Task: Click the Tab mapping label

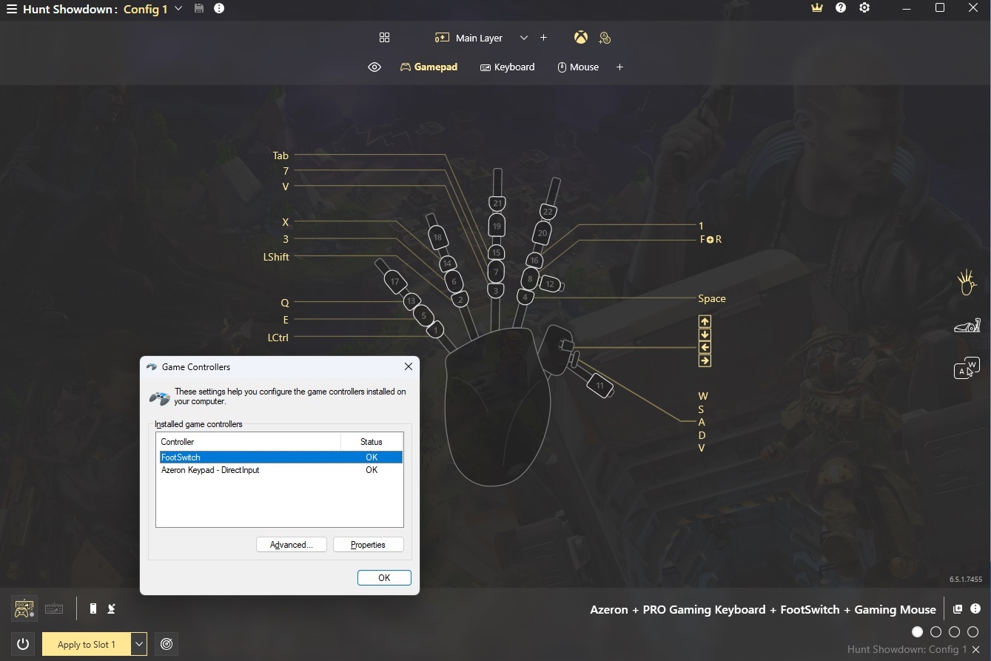Action: point(280,155)
